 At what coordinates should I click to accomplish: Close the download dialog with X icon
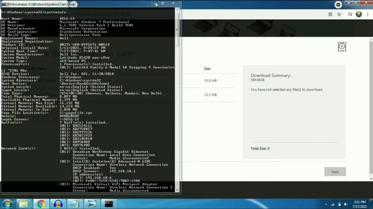coord(342,46)
